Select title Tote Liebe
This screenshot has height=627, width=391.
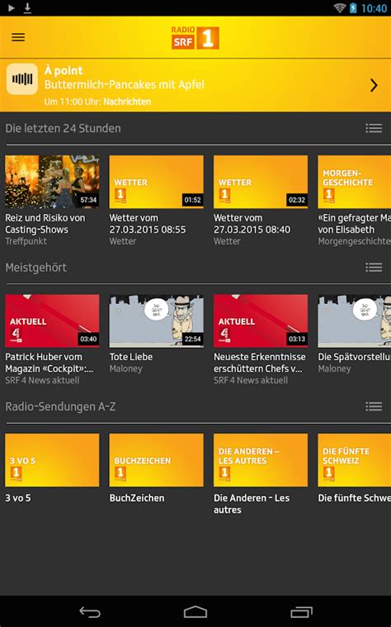(x=131, y=357)
